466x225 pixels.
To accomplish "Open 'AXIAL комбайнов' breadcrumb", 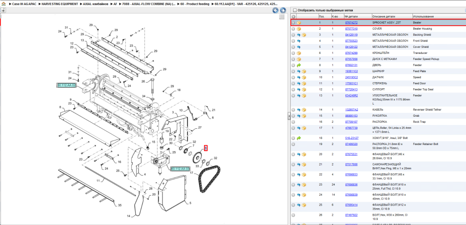I will click(96, 4).
